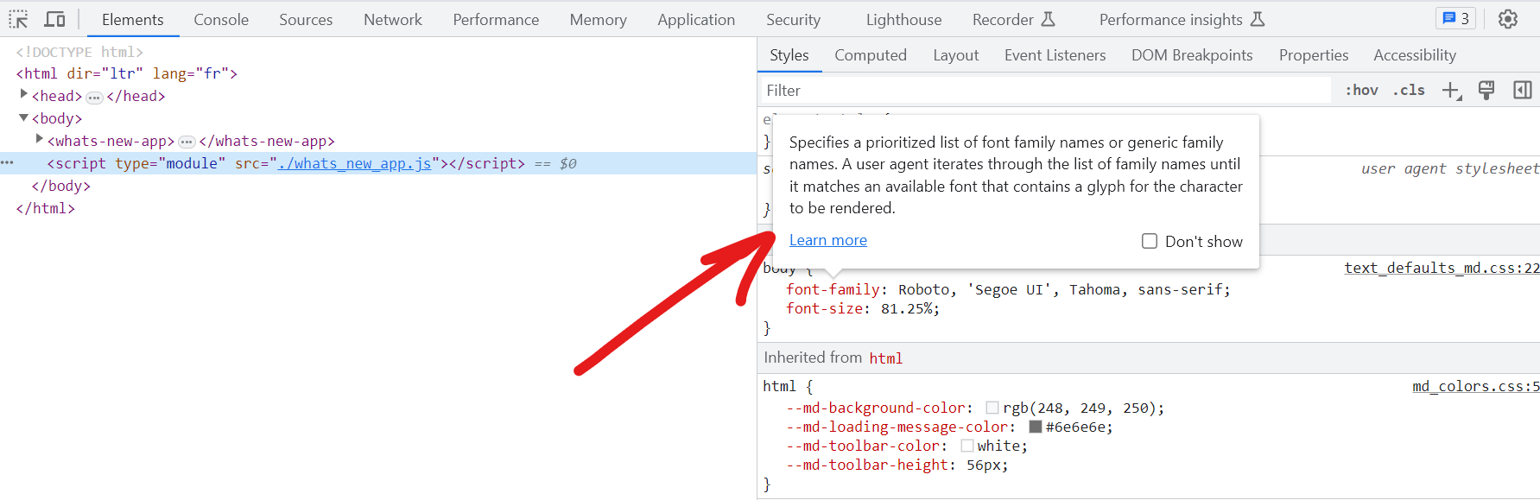
Task: Toggle the computed styles sidebar icon
Action: pos(1522,91)
